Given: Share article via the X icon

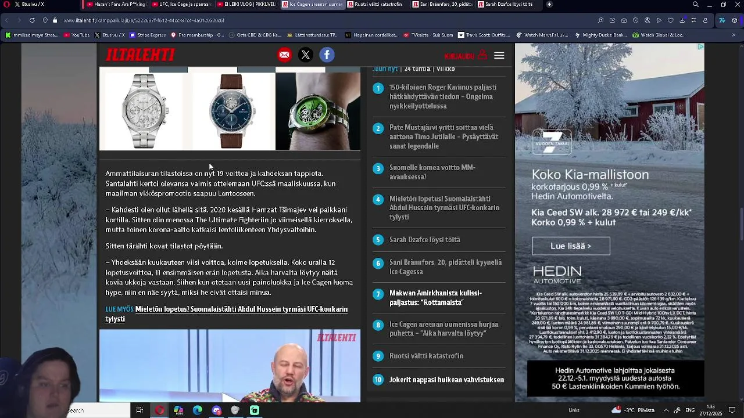Looking at the screenshot, I should [x=306, y=55].
